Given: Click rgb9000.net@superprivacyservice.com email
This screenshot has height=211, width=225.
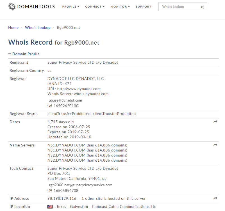Looking at the screenshot, I should [81, 185].
